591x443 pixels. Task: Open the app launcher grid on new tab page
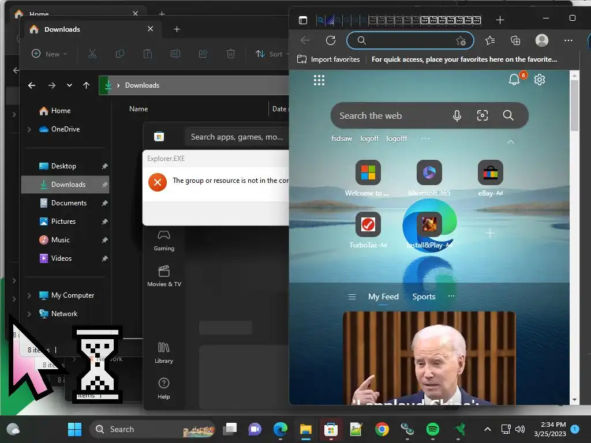coord(319,80)
